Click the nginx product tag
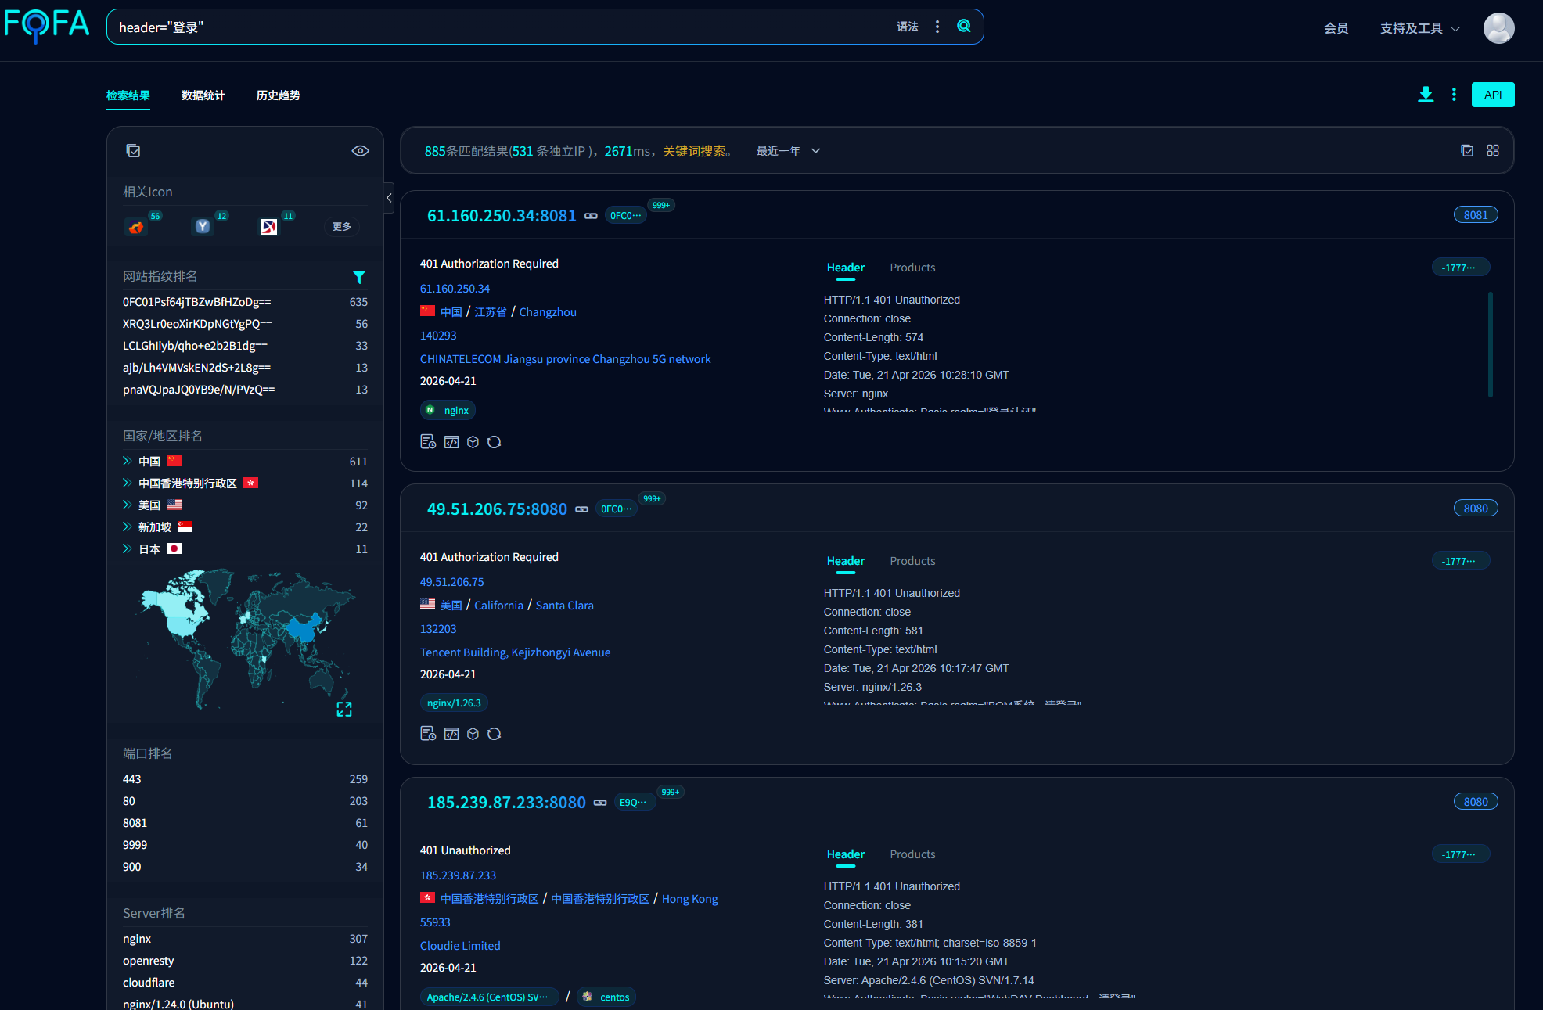Screen dimensions: 1543x1010 (x=448, y=410)
